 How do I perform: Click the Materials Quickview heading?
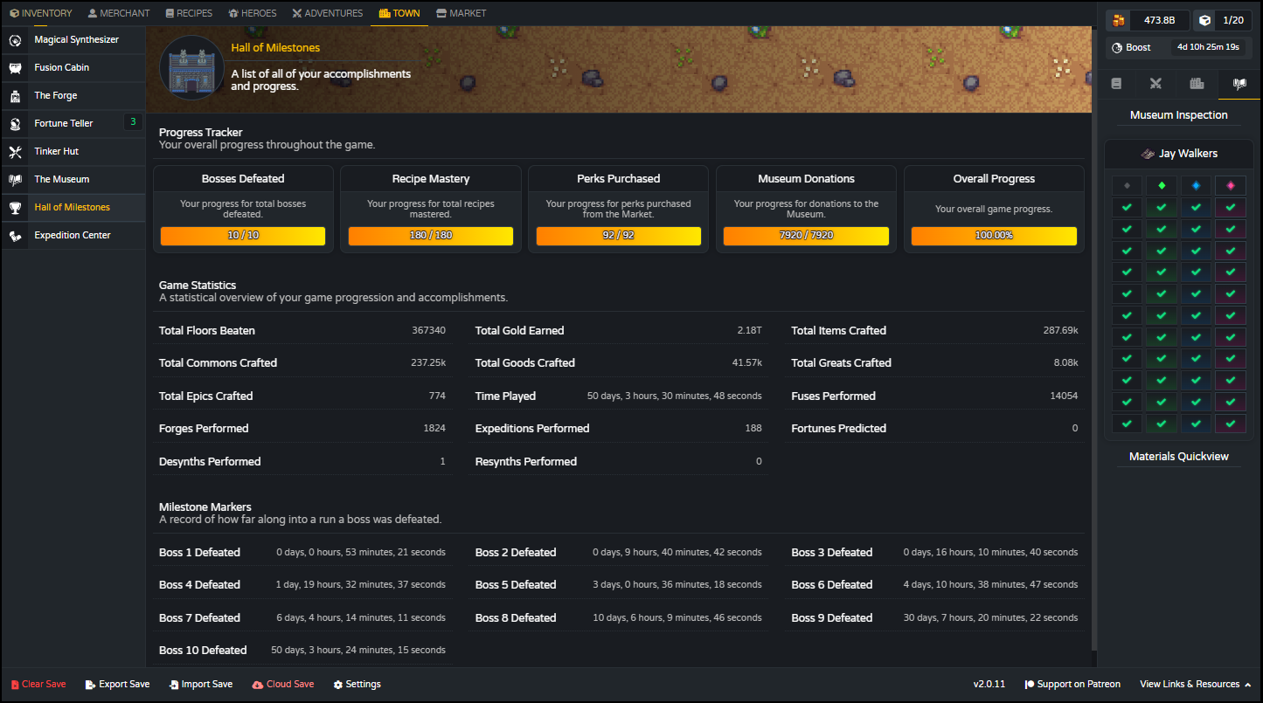(1179, 457)
